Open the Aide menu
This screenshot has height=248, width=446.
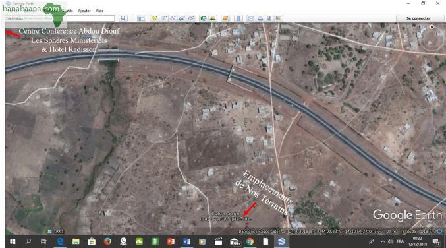tap(99, 11)
